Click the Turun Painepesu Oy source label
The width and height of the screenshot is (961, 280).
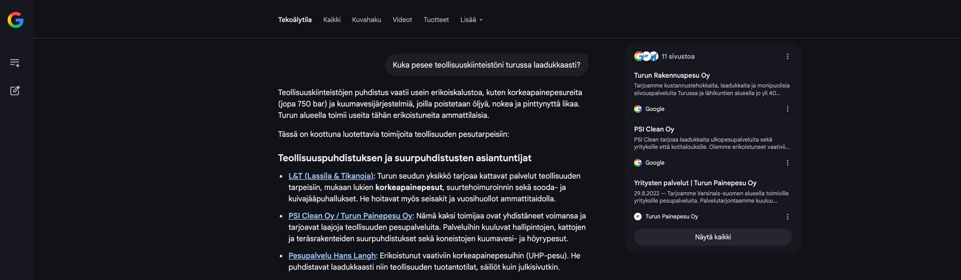(671, 217)
